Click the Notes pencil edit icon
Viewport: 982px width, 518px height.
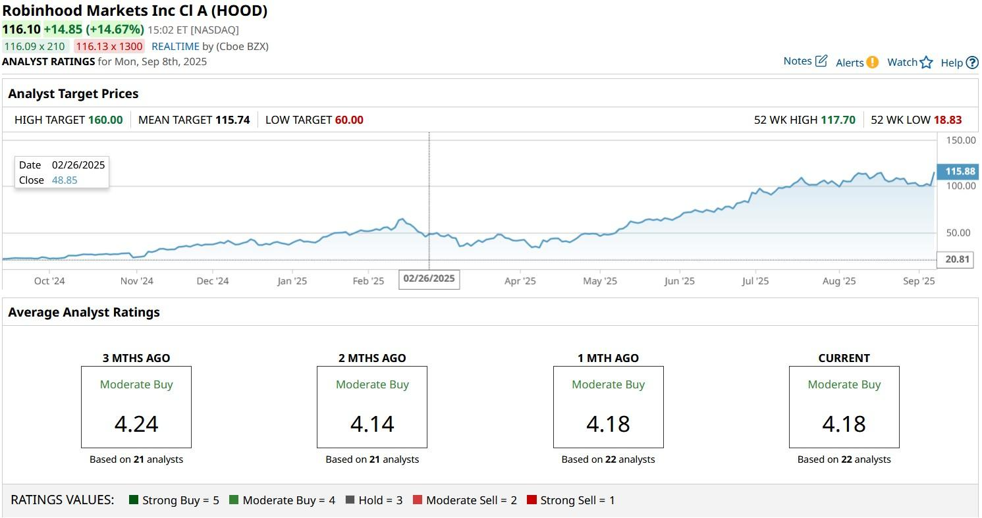(x=821, y=61)
